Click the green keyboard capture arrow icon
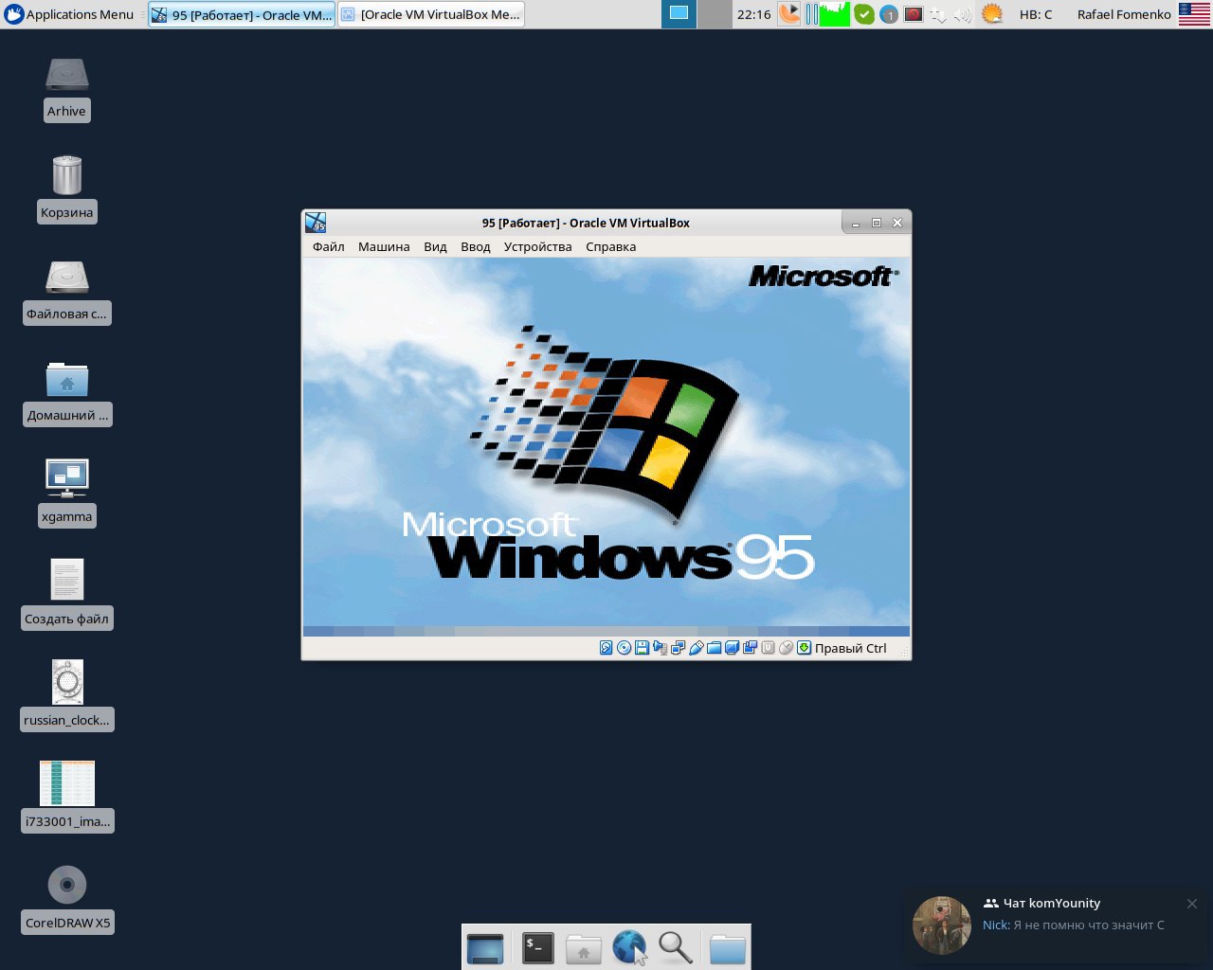This screenshot has height=970, width=1213. click(805, 648)
